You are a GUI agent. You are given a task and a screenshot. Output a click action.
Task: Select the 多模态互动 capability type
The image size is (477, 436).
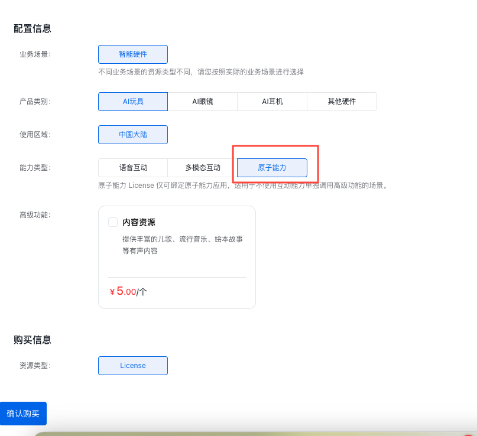(203, 168)
